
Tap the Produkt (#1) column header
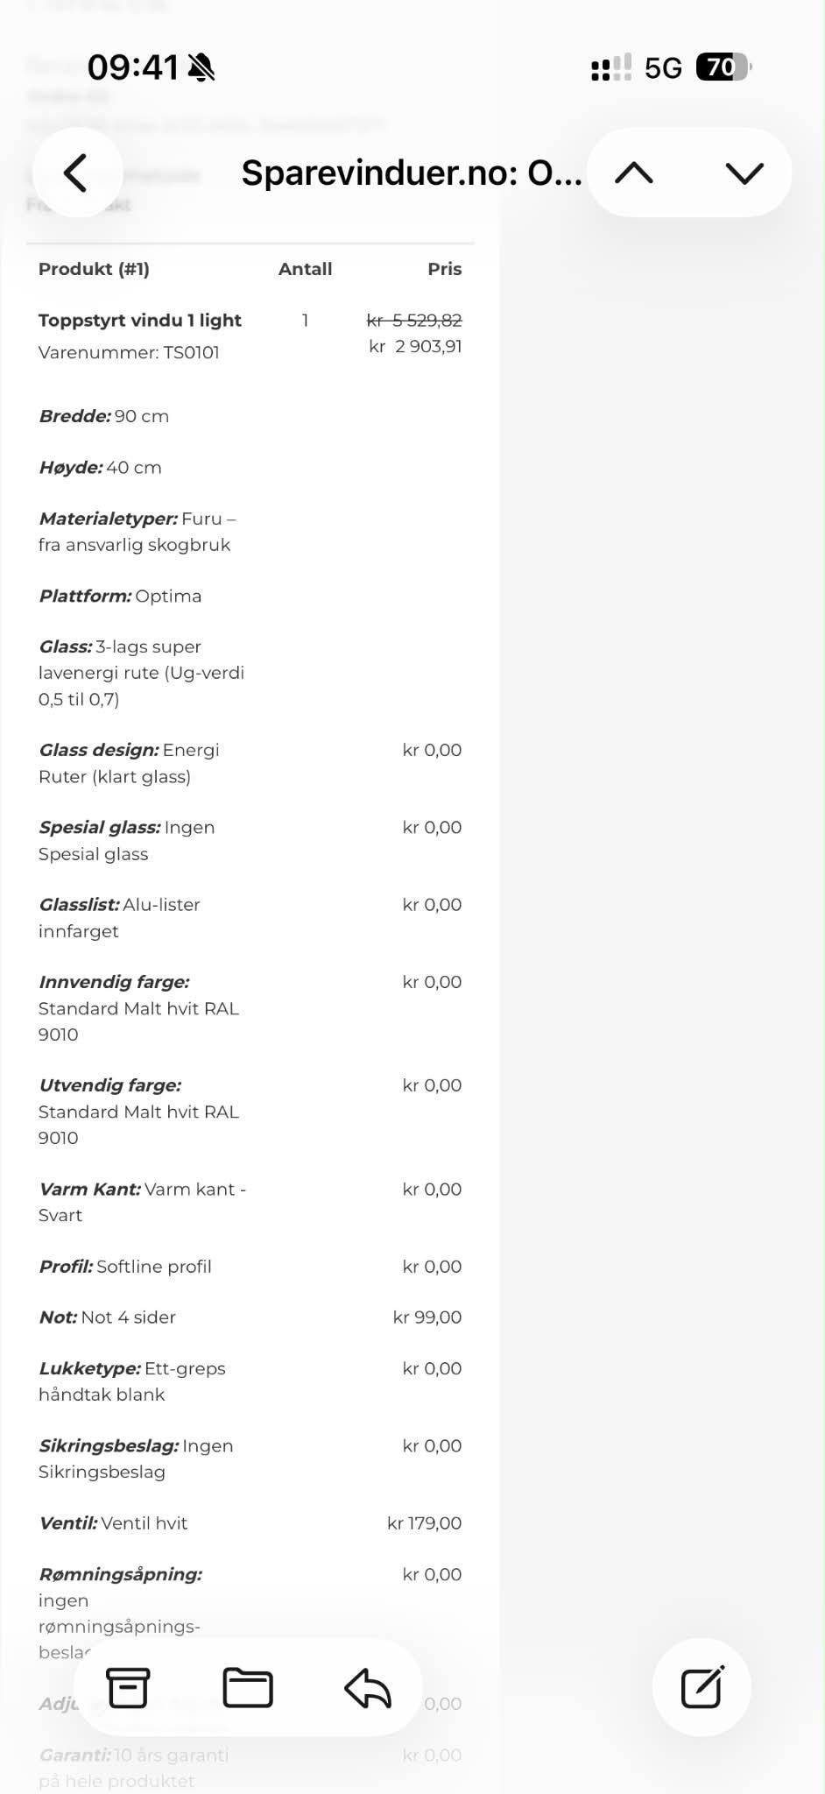(94, 269)
